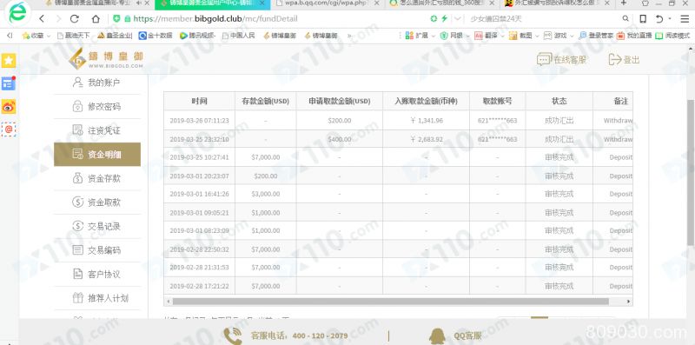The width and height of the screenshot is (695, 345).
Task: Select 资金明细 in side menu
Action: 97,155
